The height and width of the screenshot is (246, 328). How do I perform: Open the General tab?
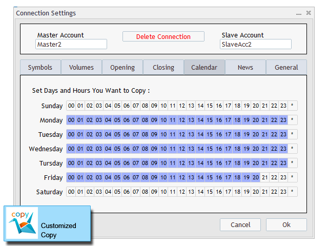[286, 67]
